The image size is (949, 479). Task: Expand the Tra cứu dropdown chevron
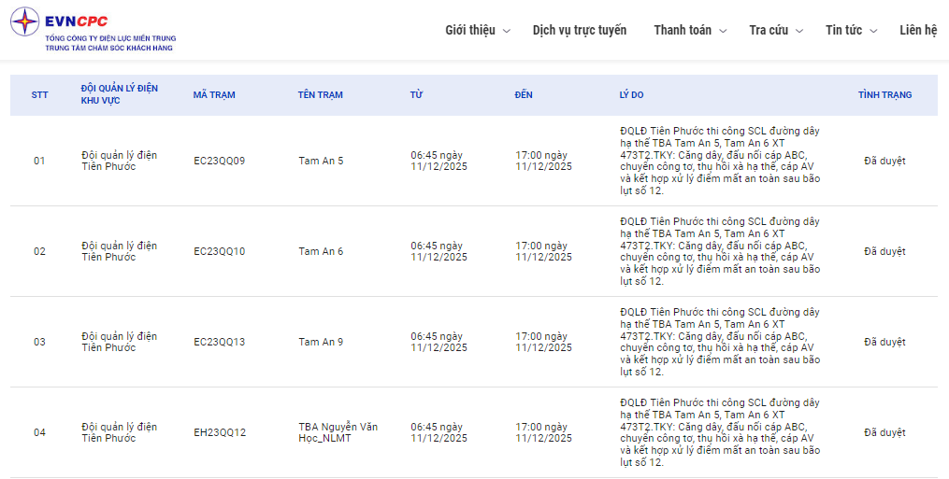(x=799, y=31)
